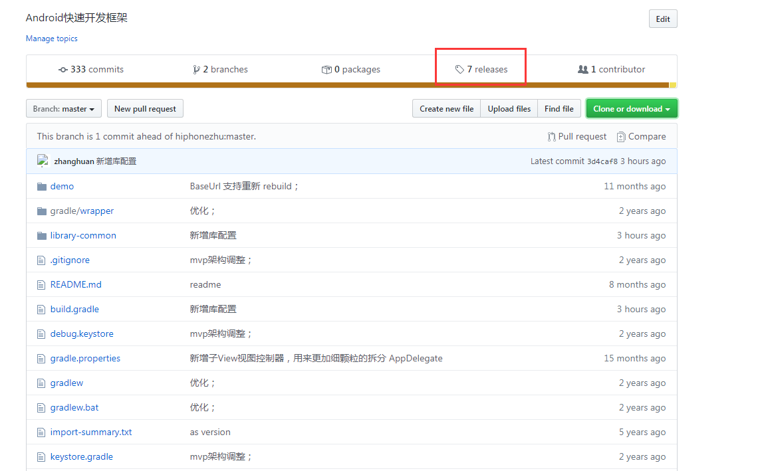Click the file icon for README.md
Image resolution: width=762 pixels, height=471 pixels.
click(41, 285)
